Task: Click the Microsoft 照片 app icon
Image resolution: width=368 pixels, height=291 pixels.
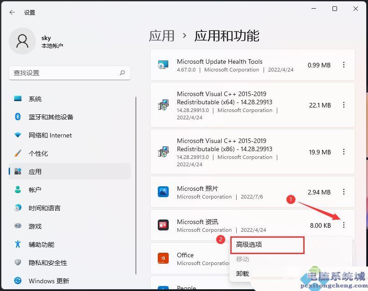Action: click(x=163, y=192)
